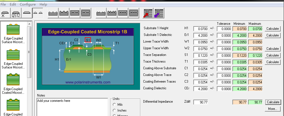
Task: Click the More... button
Action: pos(273,109)
